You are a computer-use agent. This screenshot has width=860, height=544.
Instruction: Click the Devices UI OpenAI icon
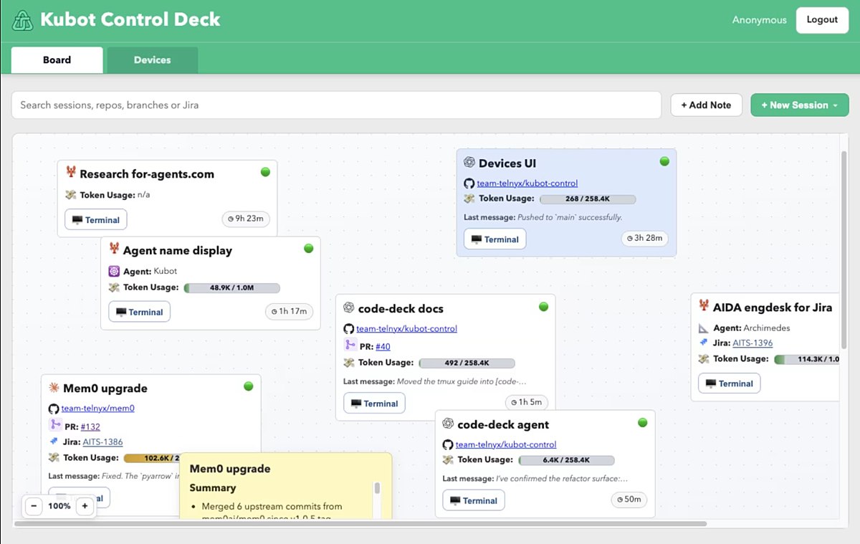(469, 163)
